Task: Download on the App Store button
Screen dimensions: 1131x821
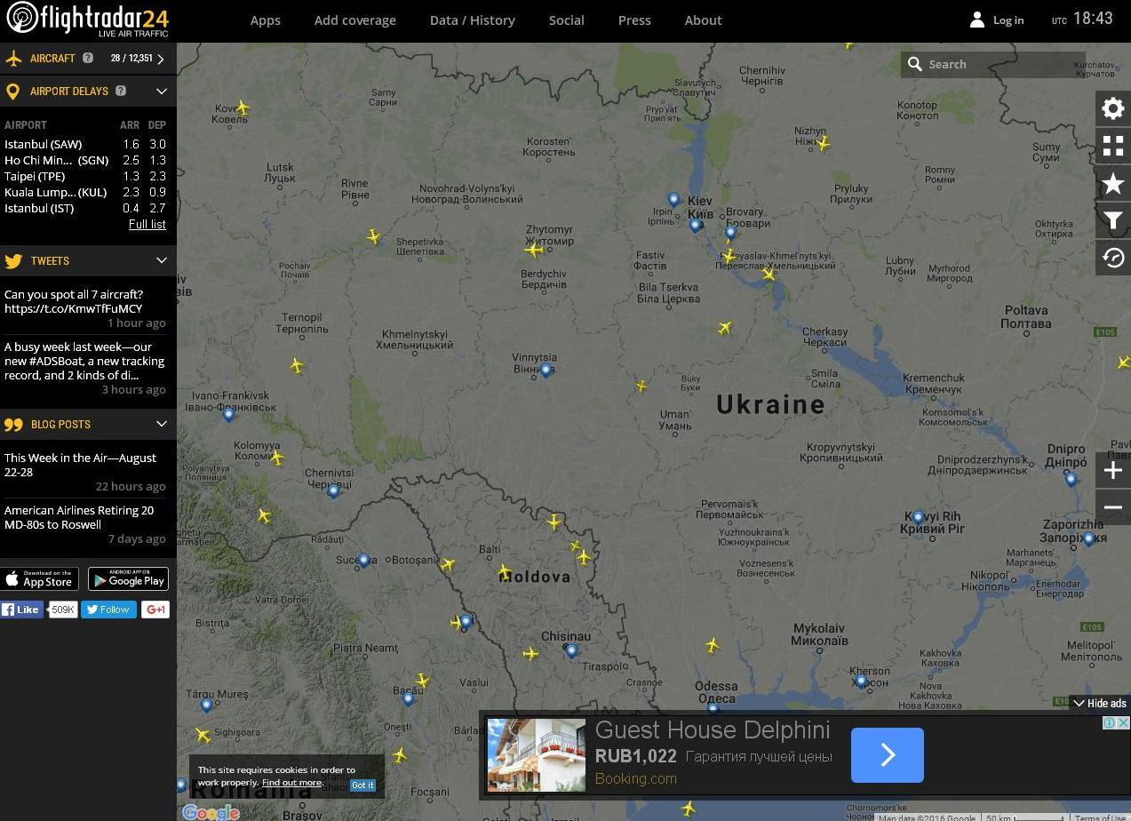Action: click(39, 578)
